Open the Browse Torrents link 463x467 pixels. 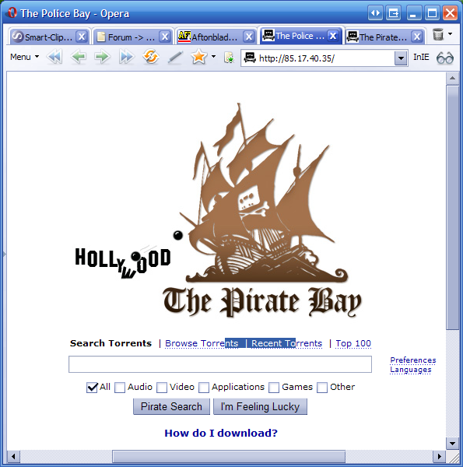(202, 343)
